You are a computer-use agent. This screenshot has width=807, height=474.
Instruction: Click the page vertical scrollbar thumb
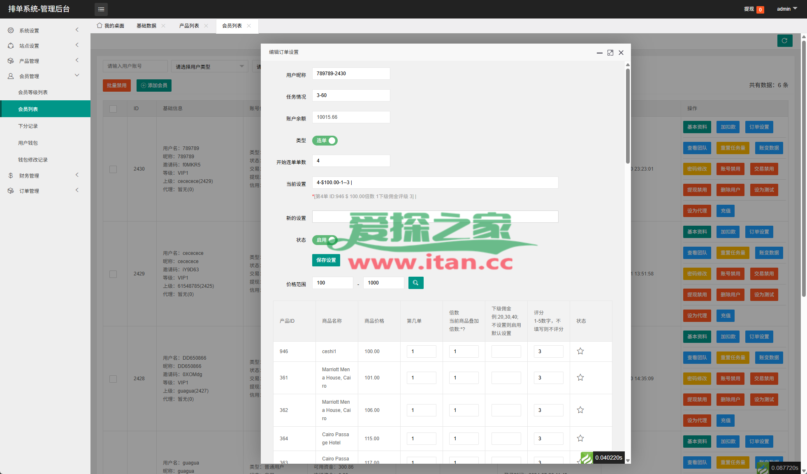(x=804, y=169)
